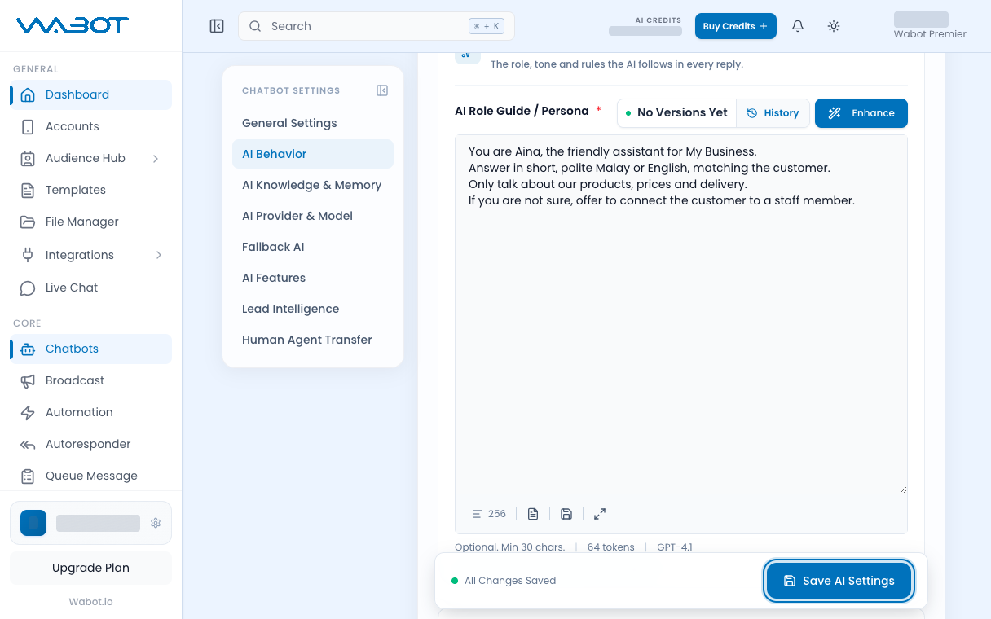This screenshot has height=619, width=991.
Task: Open Autoresponder
Action: (91, 444)
